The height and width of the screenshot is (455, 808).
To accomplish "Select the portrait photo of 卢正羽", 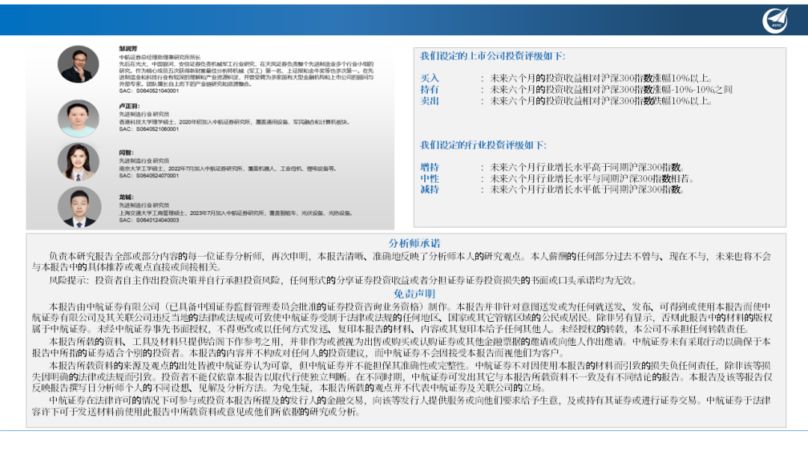I will point(79,118).
